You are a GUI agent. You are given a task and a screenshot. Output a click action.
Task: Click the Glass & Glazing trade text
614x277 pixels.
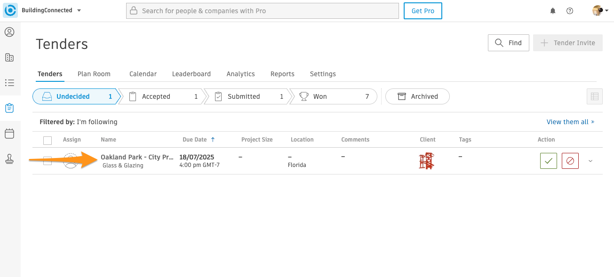click(123, 166)
